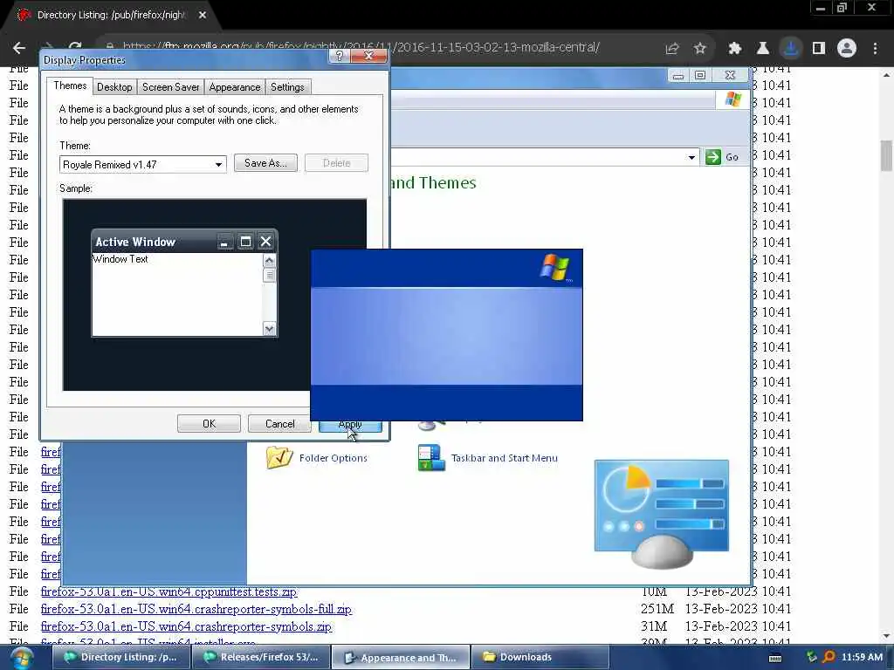
Task: Expand the address bar dropdown arrow beside Go
Action: (691, 157)
